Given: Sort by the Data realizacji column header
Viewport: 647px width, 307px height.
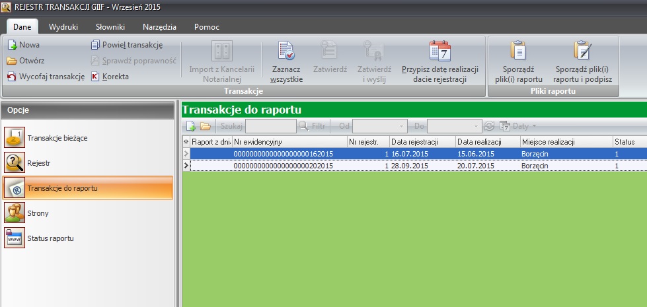Looking at the screenshot, I should [x=488, y=142].
